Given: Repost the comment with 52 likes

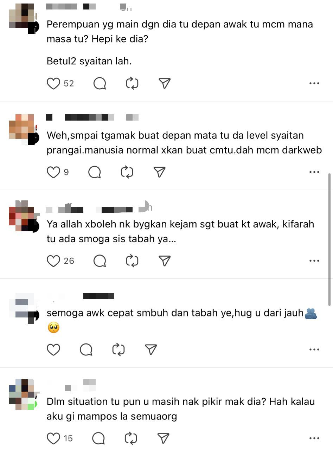Looking at the screenshot, I should pos(132,83).
